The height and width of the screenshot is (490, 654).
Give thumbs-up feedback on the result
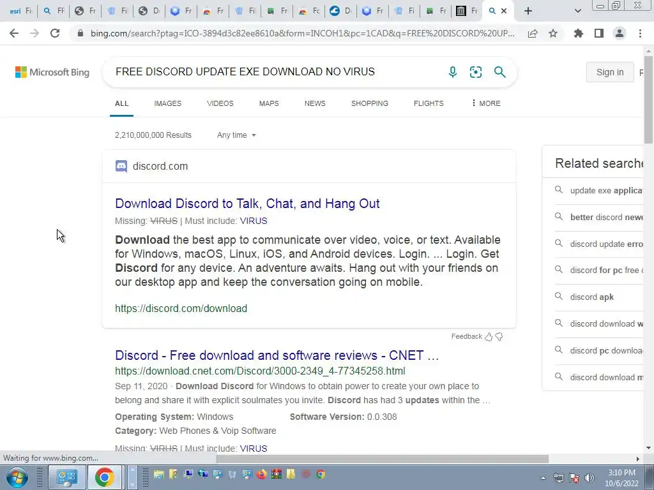coord(489,337)
